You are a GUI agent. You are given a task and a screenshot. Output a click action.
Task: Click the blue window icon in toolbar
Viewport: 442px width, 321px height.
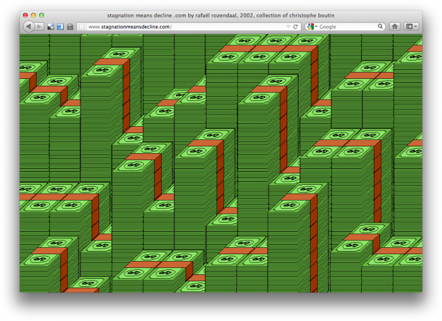[61, 26]
